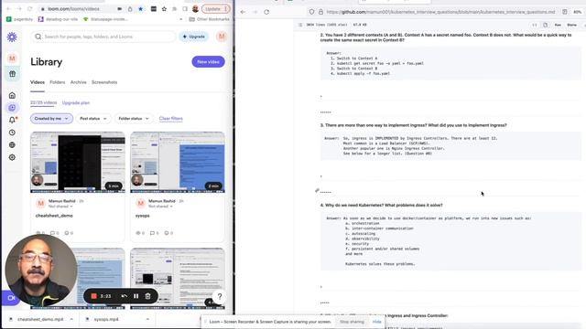Open the M profile avatar beside Upgrade
Viewport: 586px width, 329px height.
tap(222, 37)
